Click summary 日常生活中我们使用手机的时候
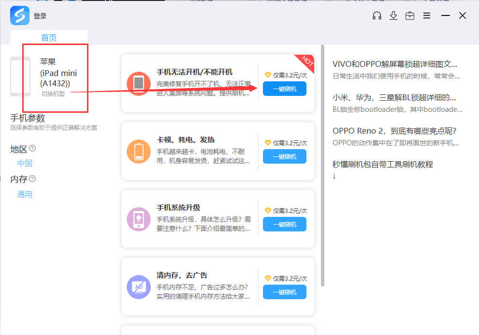479x335 pixels. 396,76
